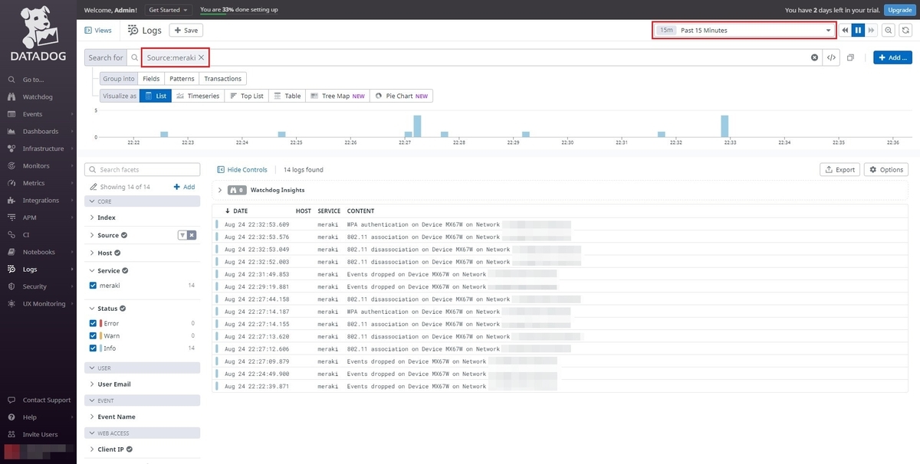Visualize logs as Top List
Image resolution: width=920 pixels, height=464 pixels.
[x=246, y=96]
